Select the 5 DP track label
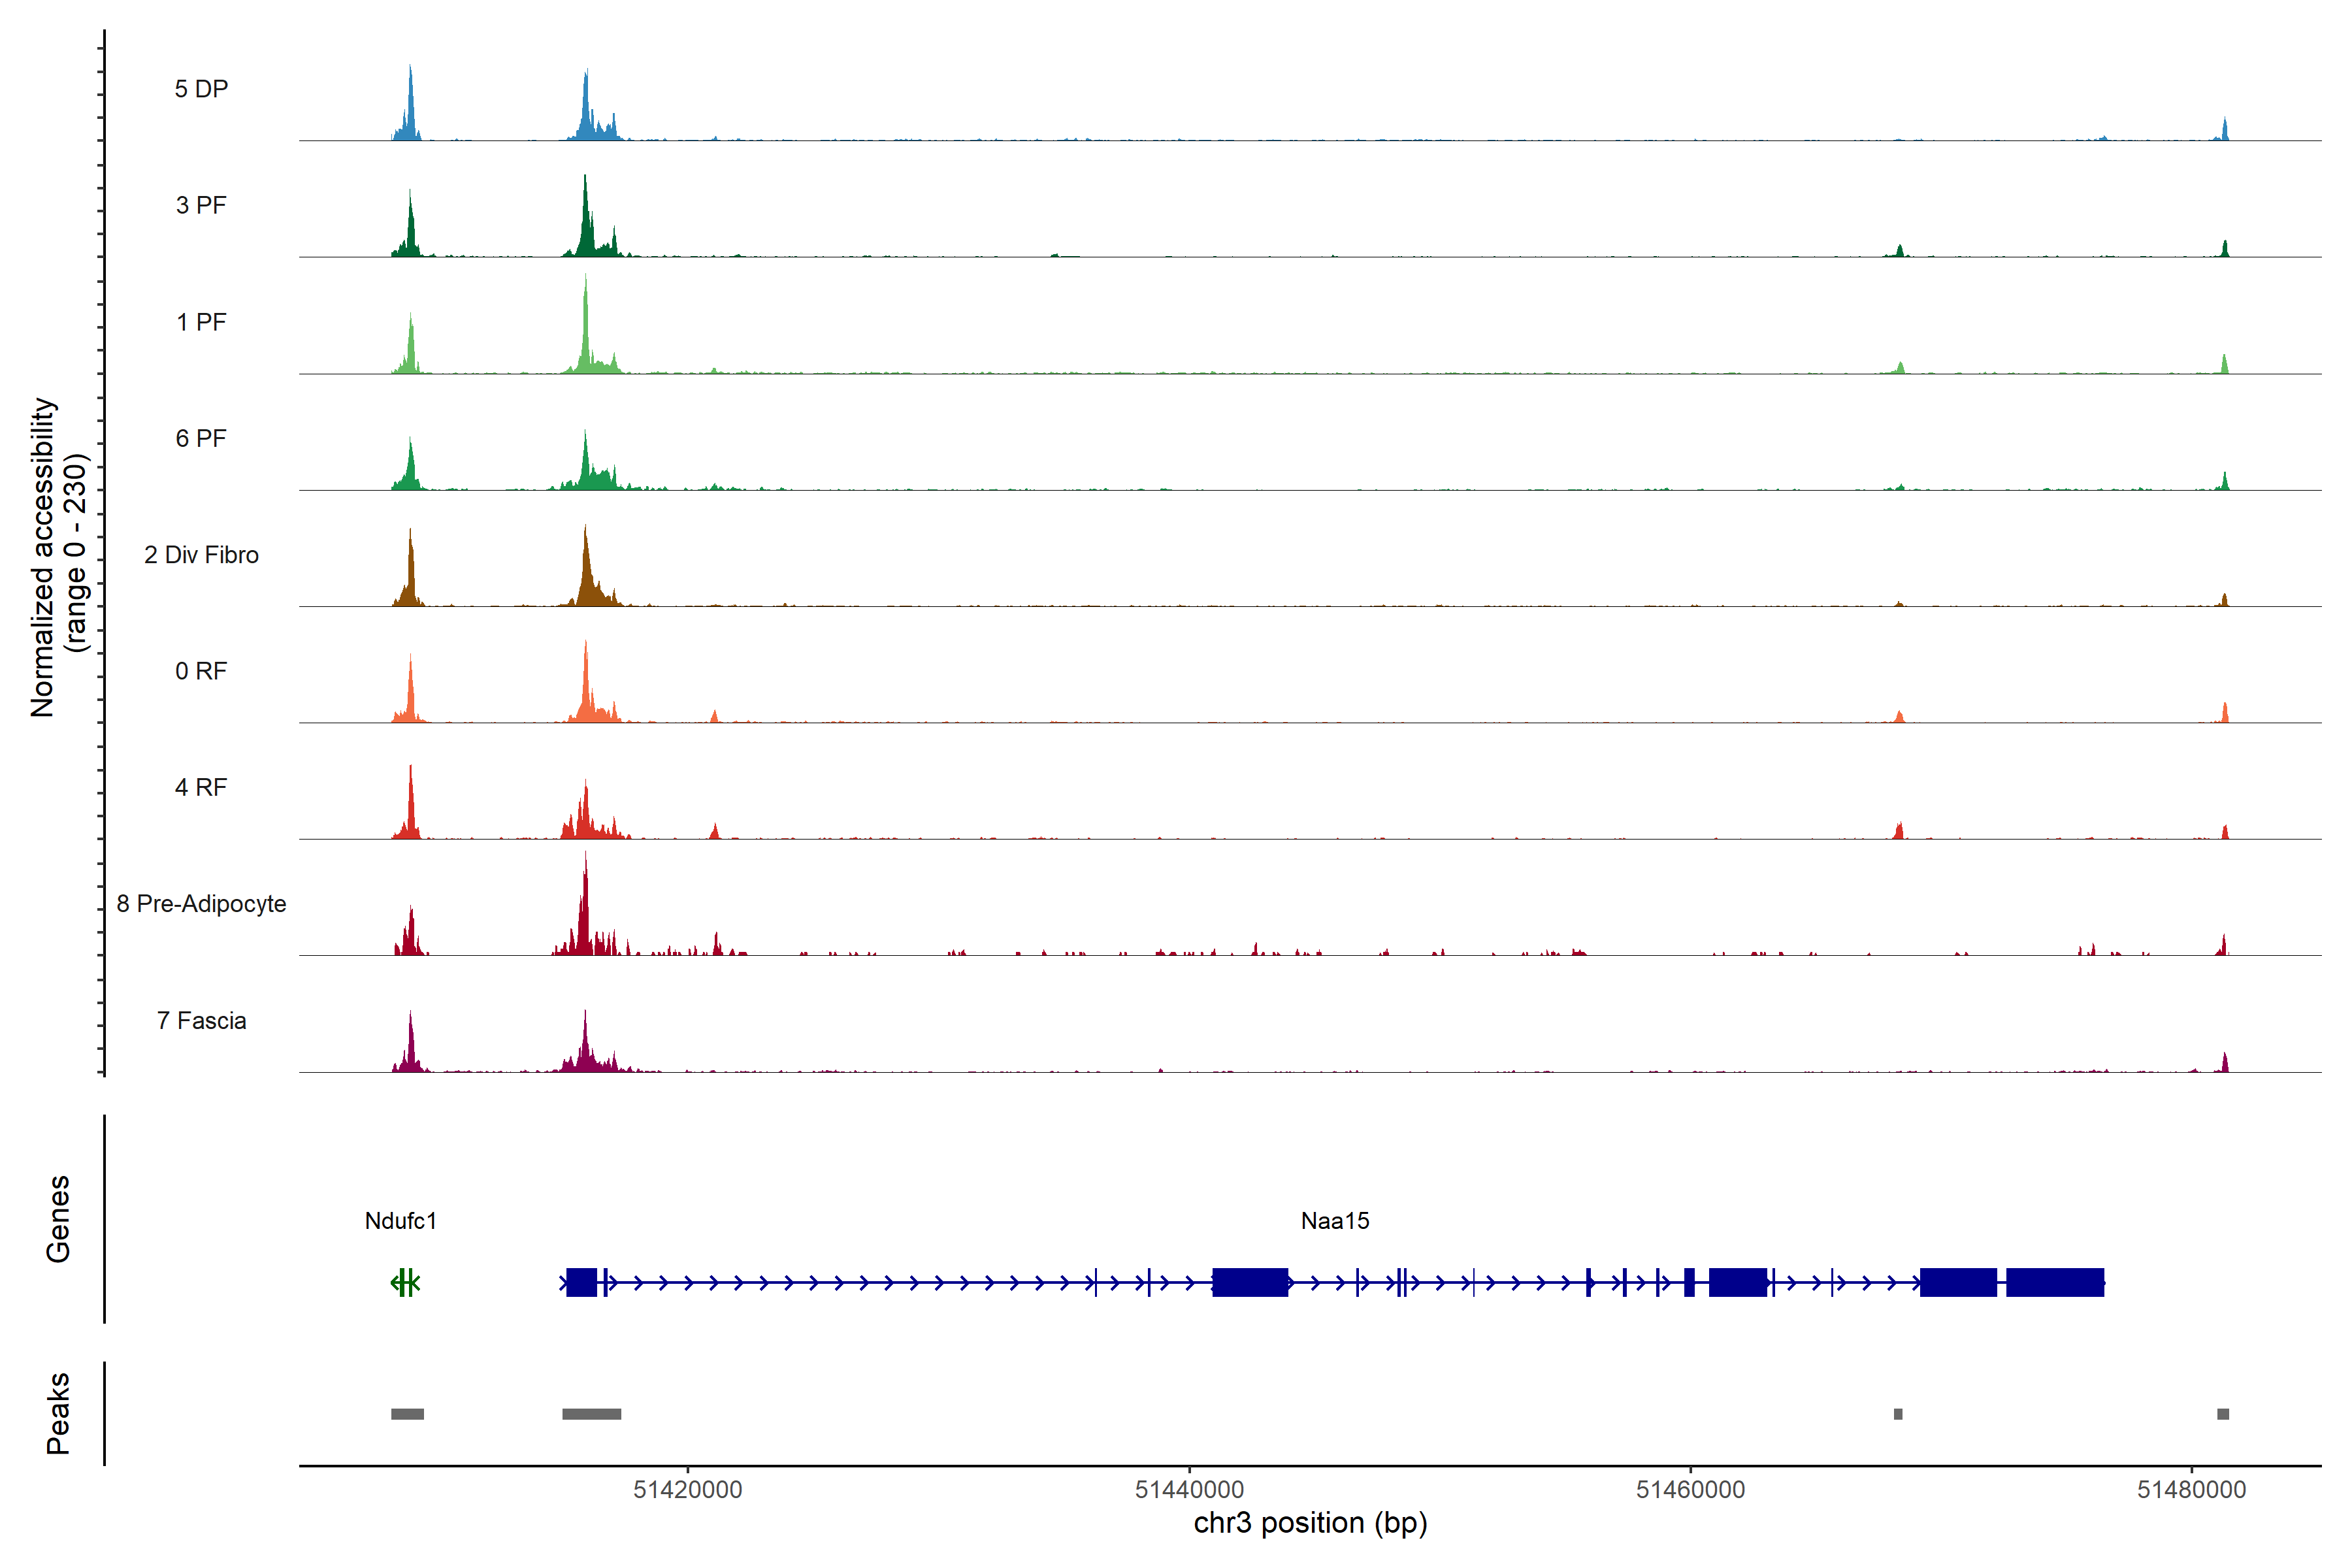Screen dimensions: 2352x1568 [x=201, y=89]
